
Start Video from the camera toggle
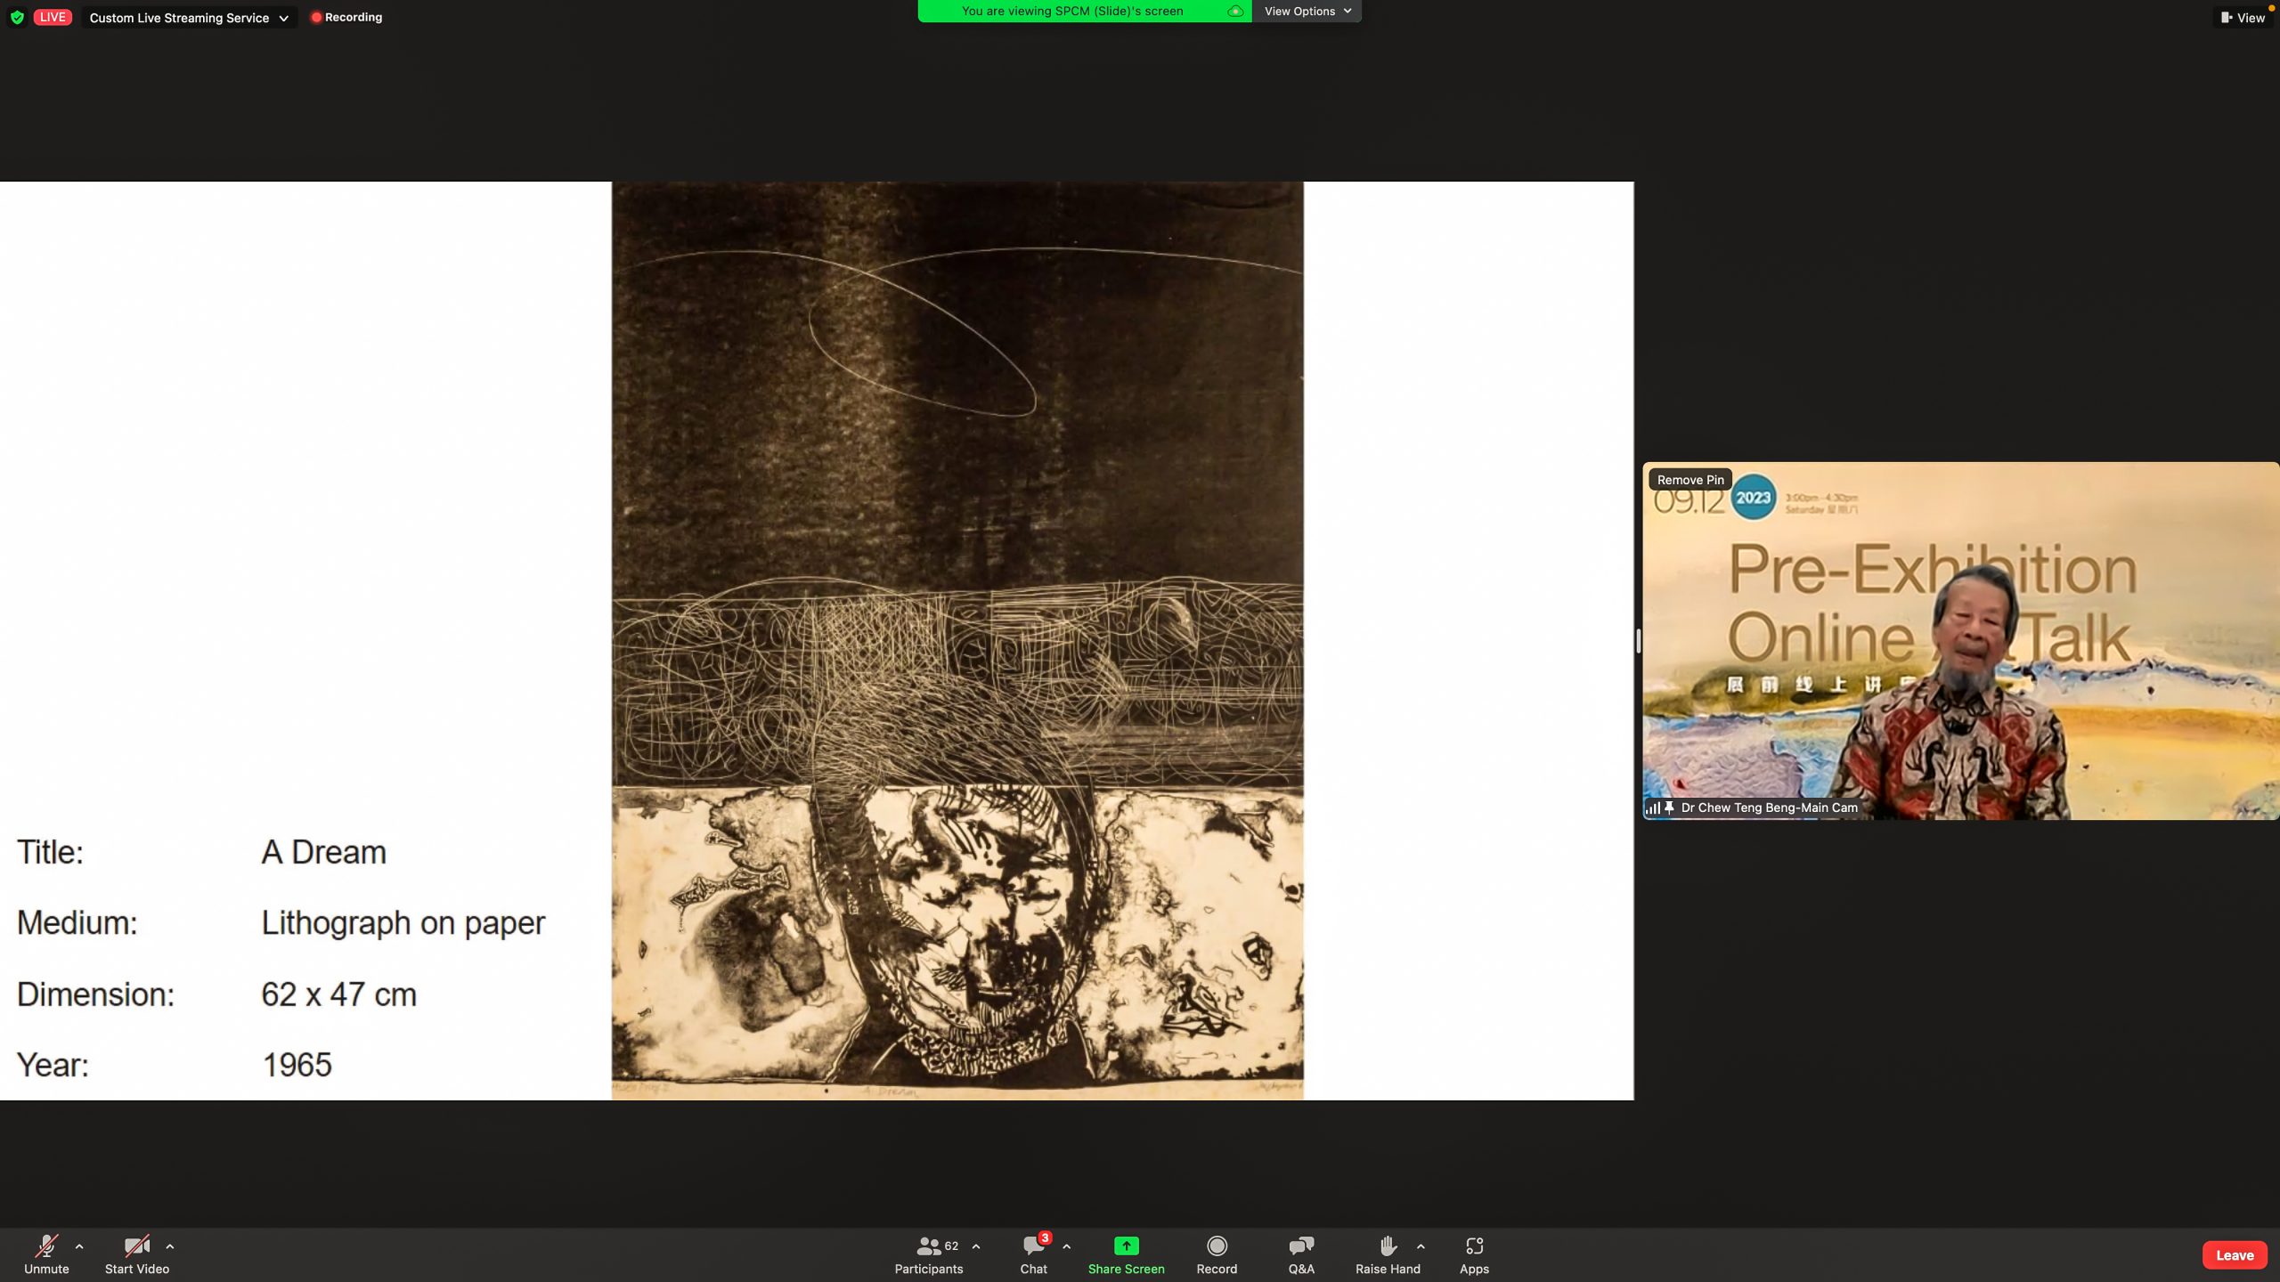[x=136, y=1254]
